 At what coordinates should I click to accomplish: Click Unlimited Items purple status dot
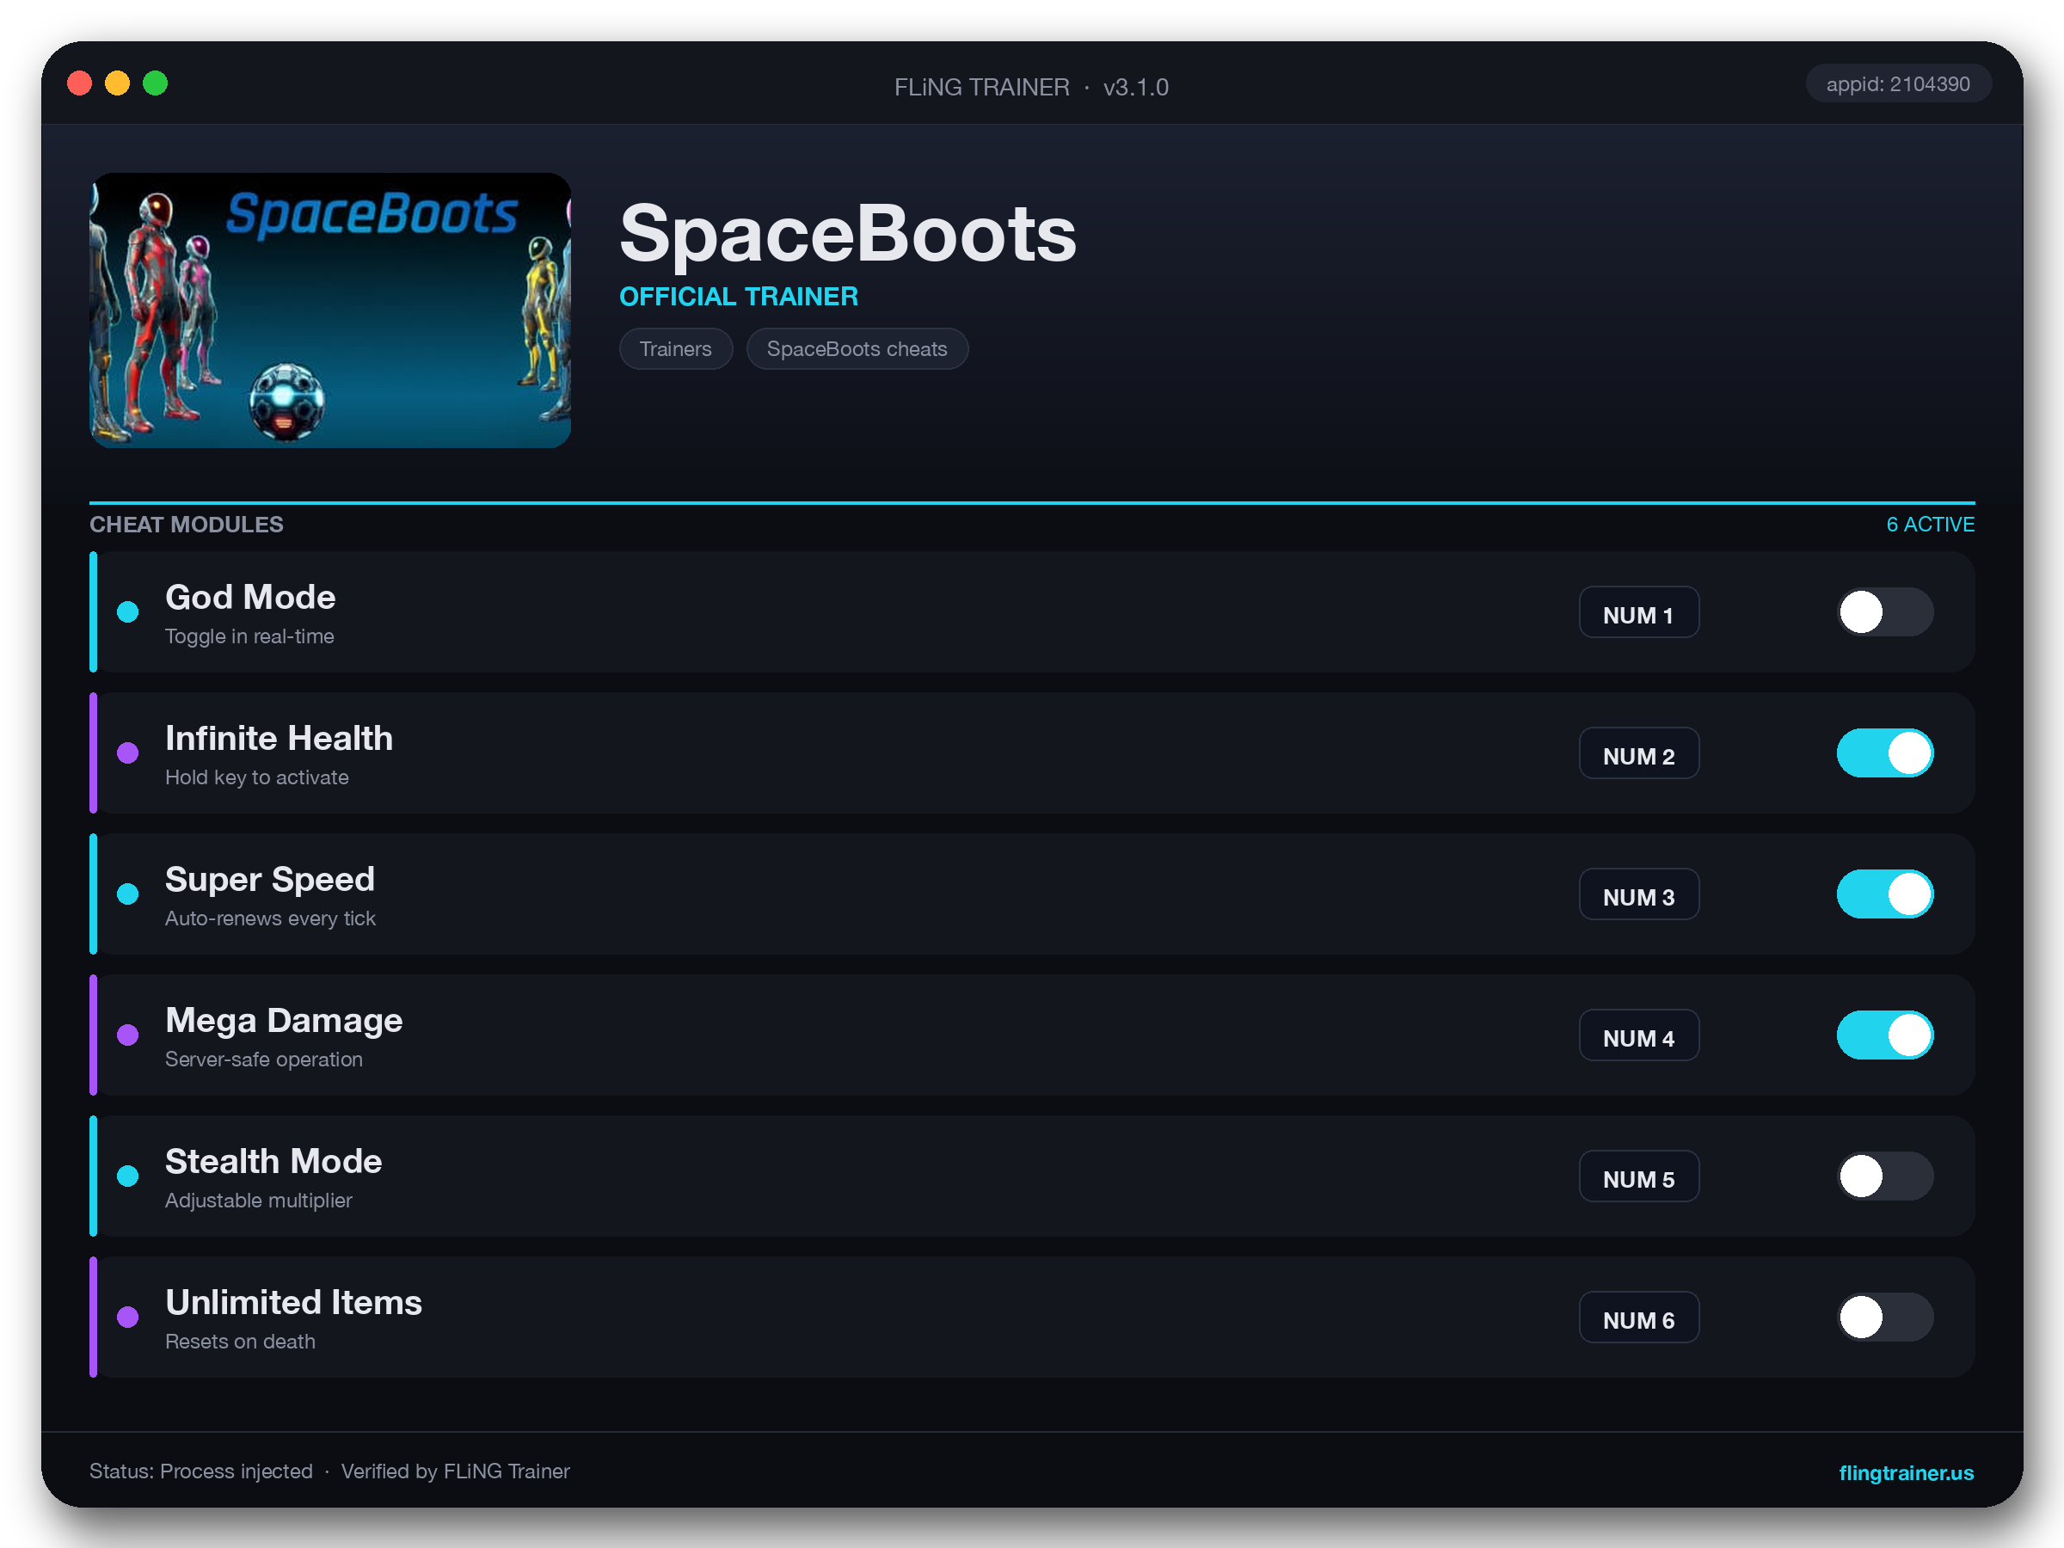click(x=128, y=1317)
